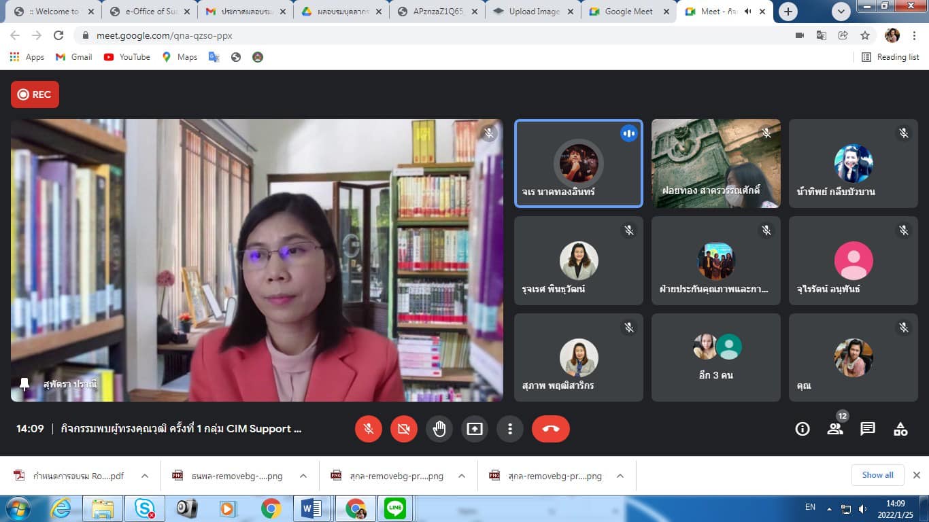Open the three-dot more options menu
929x522 pixels.
click(509, 429)
